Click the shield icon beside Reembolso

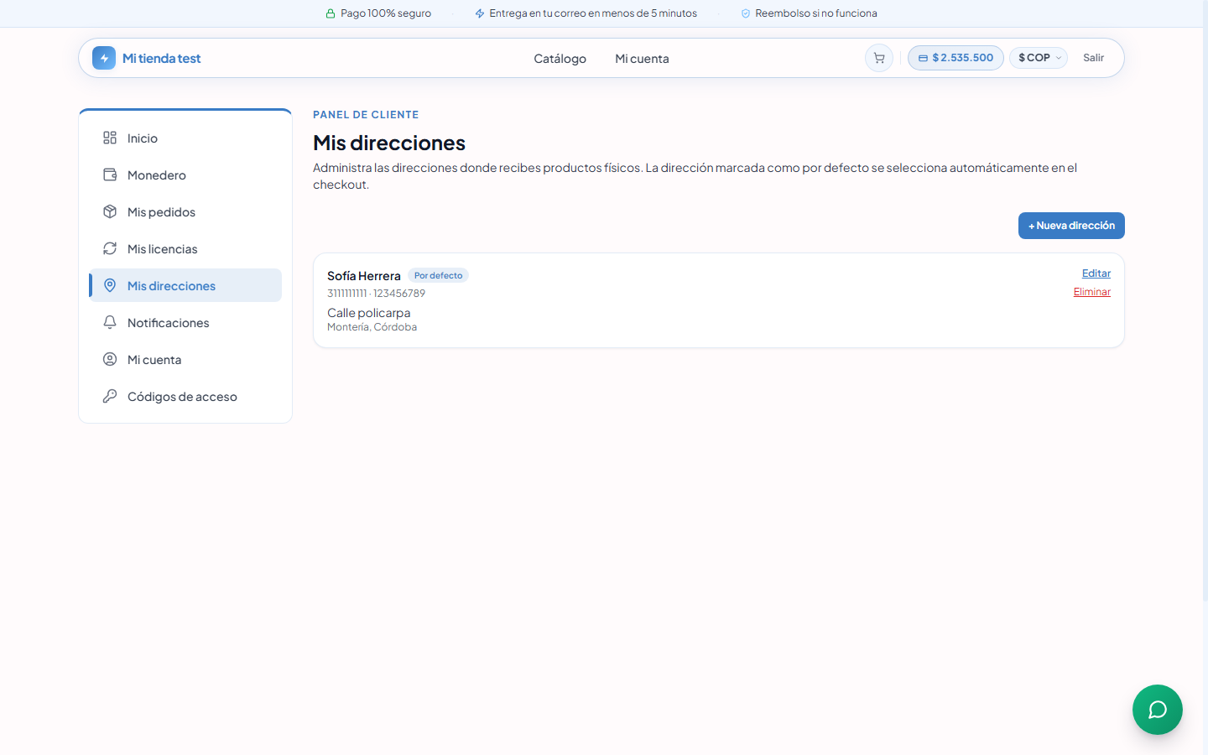click(746, 13)
